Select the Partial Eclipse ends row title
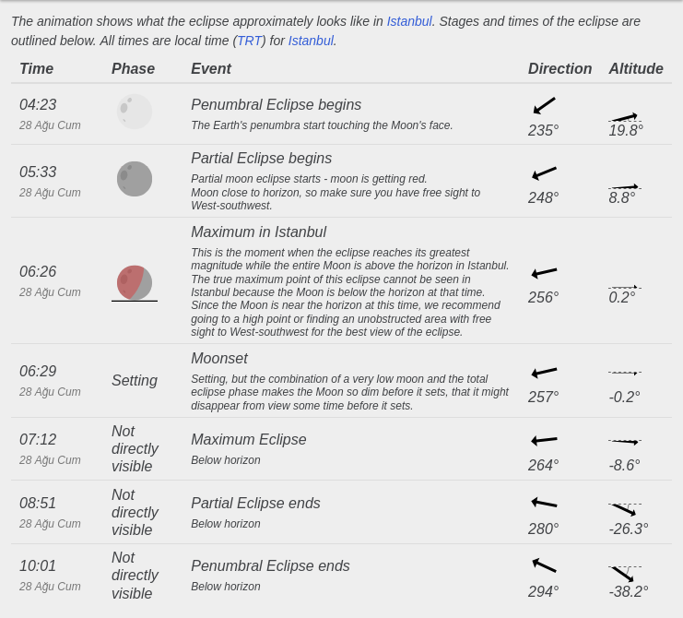 pos(255,503)
